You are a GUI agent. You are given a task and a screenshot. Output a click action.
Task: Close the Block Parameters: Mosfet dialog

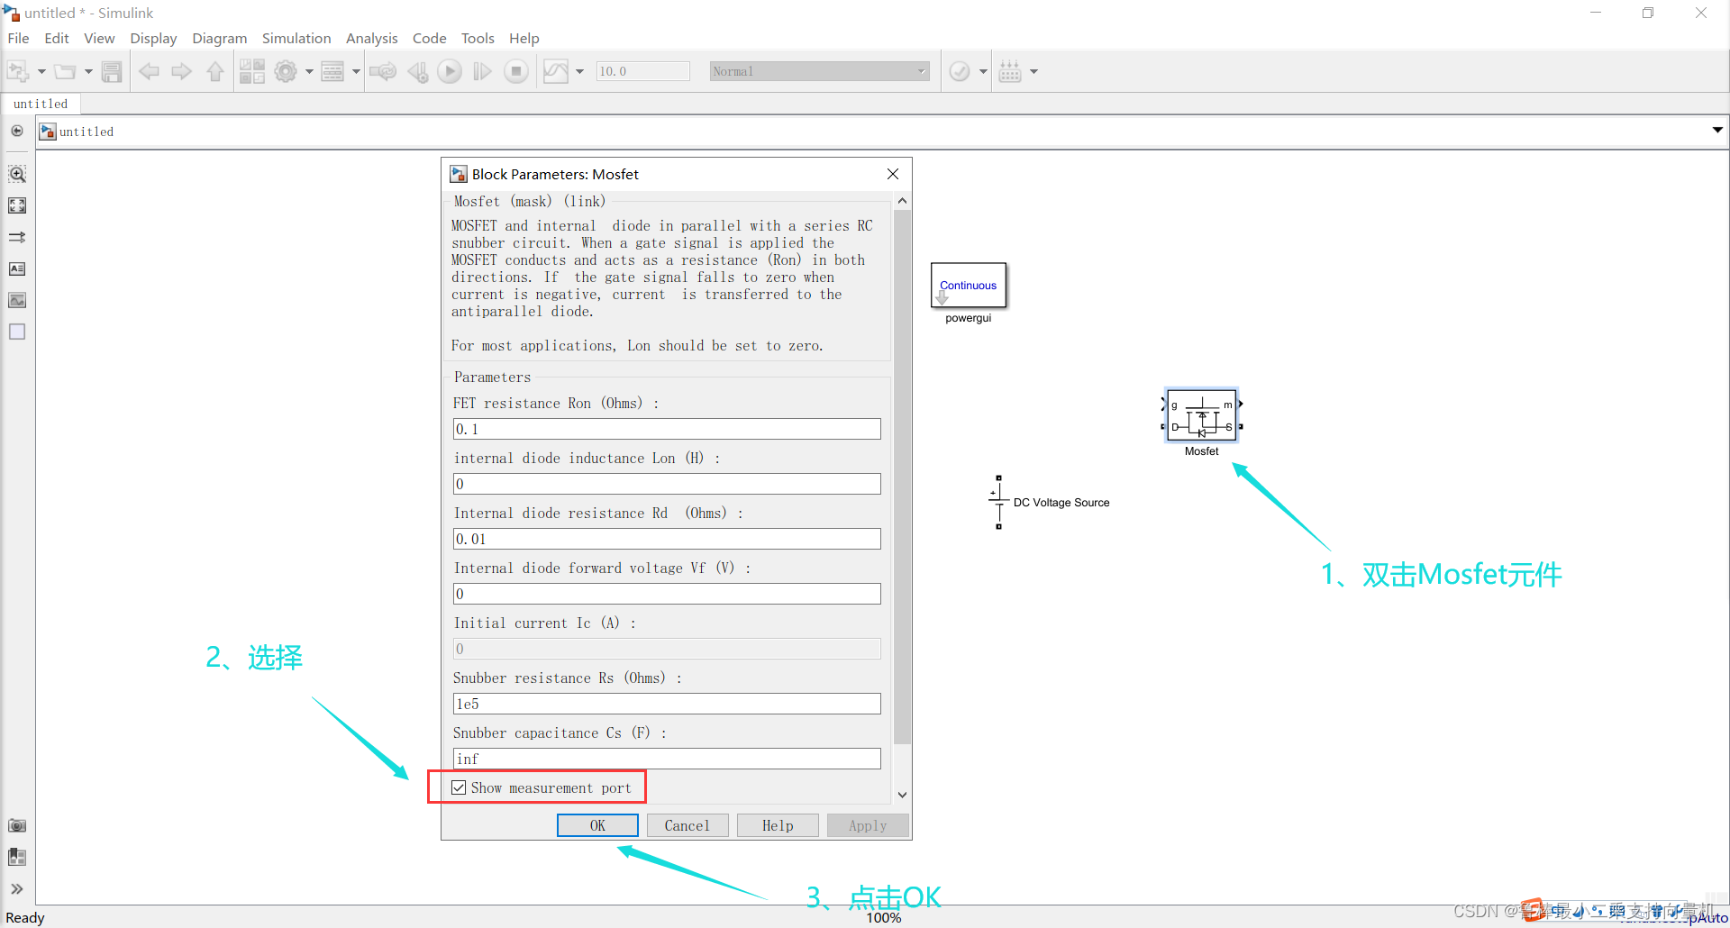click(893, 174)
